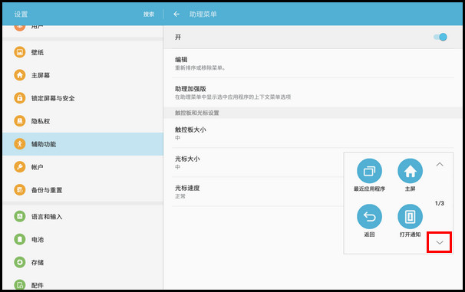
Task: Select 语言和输入 in settings list
Action: [x=83, y=216]
